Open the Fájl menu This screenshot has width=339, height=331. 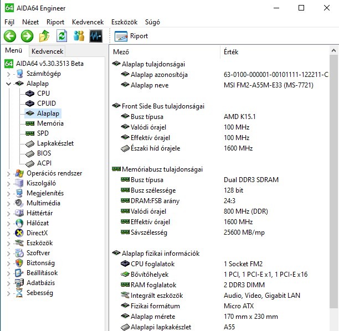coord(9,22)
